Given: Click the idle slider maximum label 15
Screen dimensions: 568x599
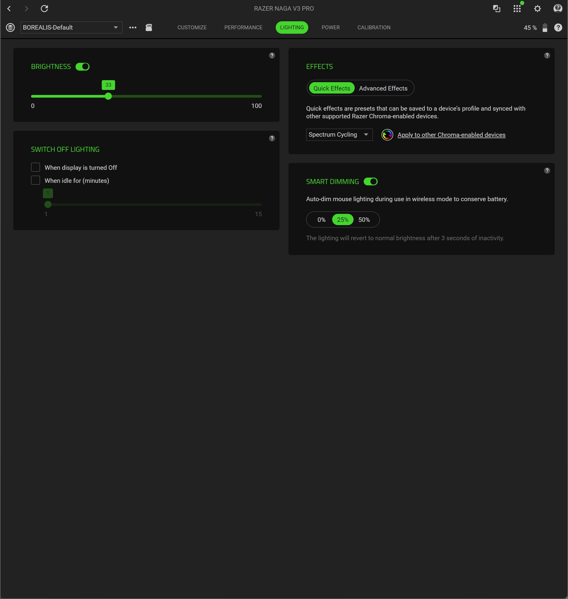Looking at the screenshot, I should coord(258,214).
